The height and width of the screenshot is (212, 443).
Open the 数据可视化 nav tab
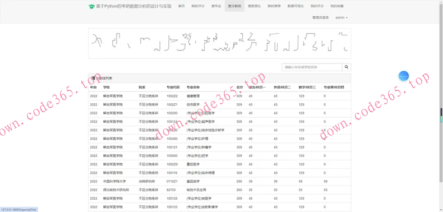tap(296, 6)
